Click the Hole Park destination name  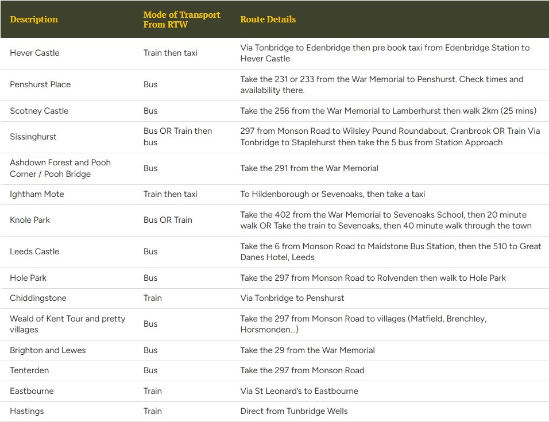coord(28,277)
